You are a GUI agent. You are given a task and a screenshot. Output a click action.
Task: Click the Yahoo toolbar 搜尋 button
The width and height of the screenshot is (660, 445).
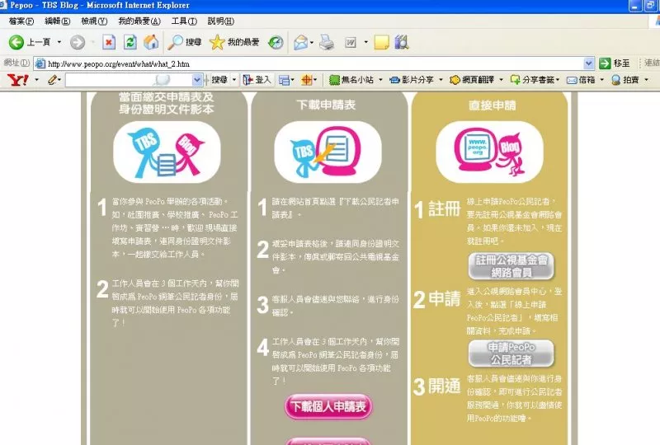tap(219, 79)
